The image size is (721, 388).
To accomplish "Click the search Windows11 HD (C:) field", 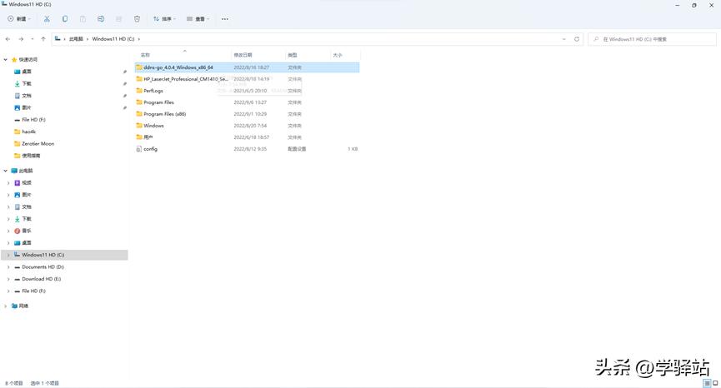I will click(654, 39).
